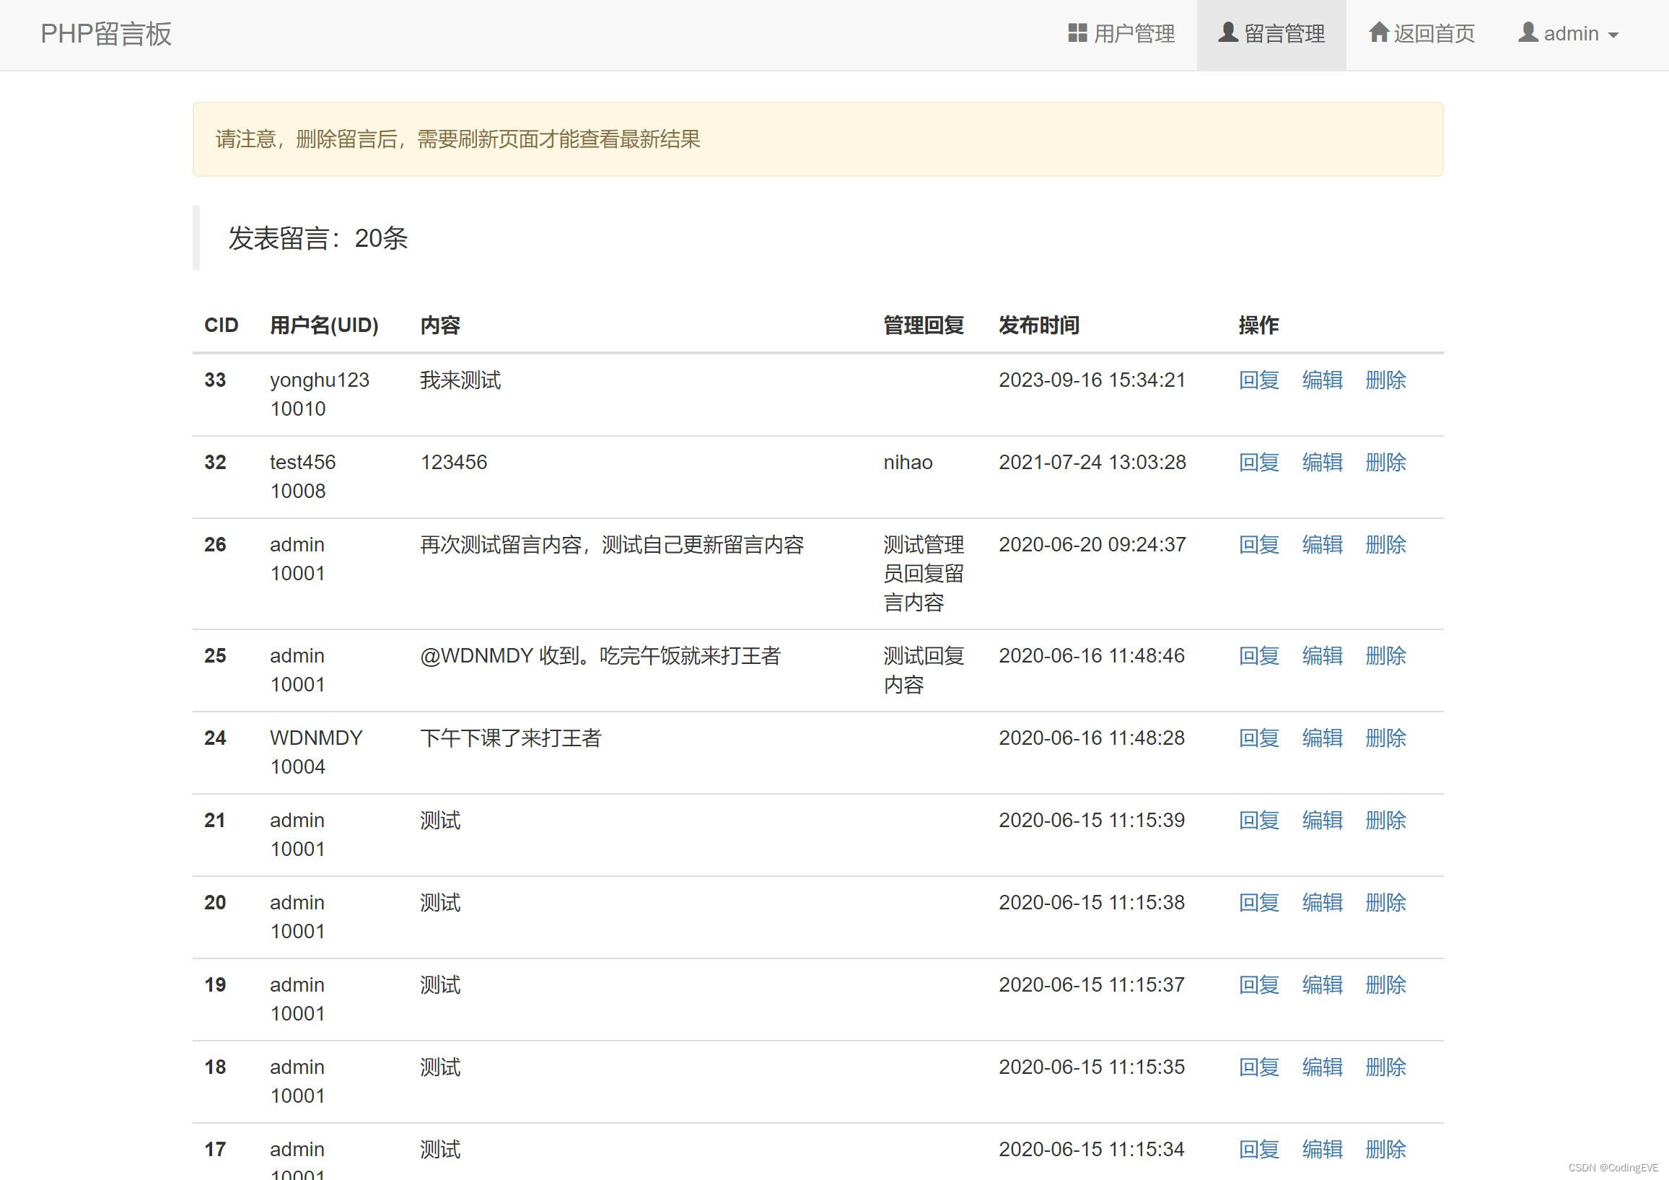Click the content 我来测试
This screenshot has width=1669, height=1180.
(x=460, y=380)
